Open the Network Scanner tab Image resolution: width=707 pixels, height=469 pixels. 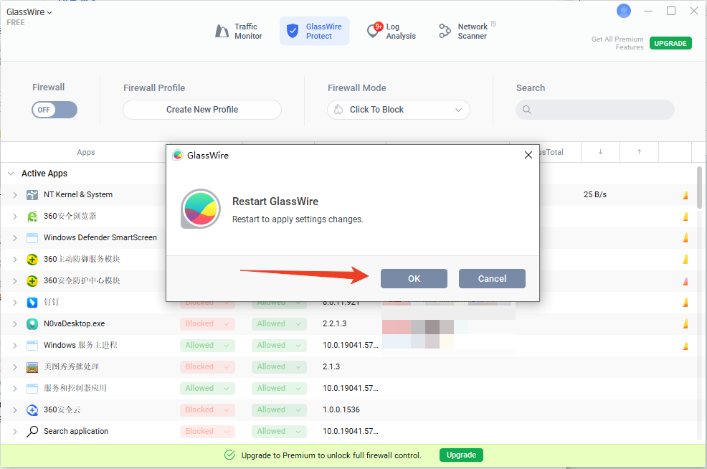(x=467, y=31)
